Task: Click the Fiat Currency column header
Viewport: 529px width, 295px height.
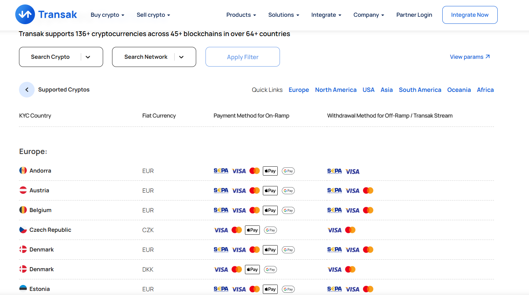Action: pos(159,116)
